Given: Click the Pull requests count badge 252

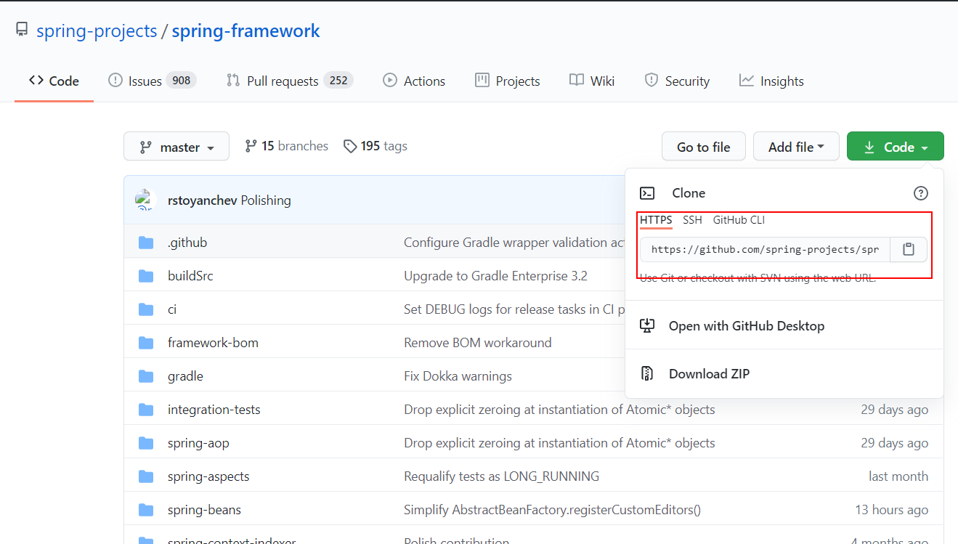Looking at the screenshot, I should pyautogui.click(x=338, y=81).
